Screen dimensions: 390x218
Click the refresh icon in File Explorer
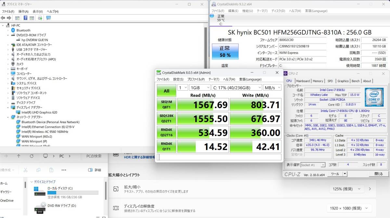tap(32, 156)
